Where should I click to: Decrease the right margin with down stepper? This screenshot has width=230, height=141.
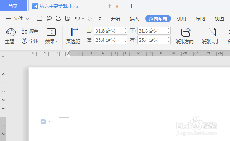pos(168,42)
